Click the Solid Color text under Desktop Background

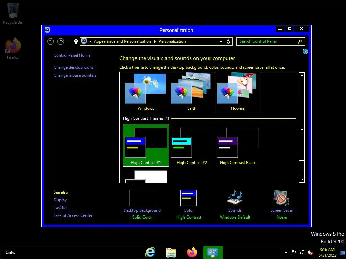tap(142, 217)
